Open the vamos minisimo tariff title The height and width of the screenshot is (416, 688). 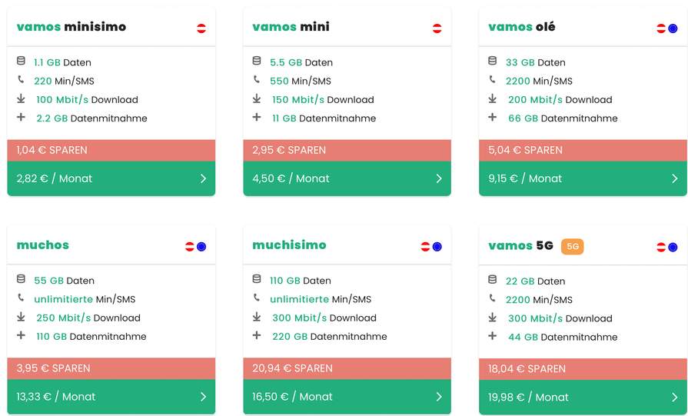71,27
